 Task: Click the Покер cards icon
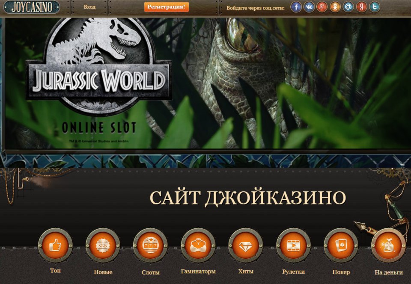pyautogui.click(x=341, y=246)
